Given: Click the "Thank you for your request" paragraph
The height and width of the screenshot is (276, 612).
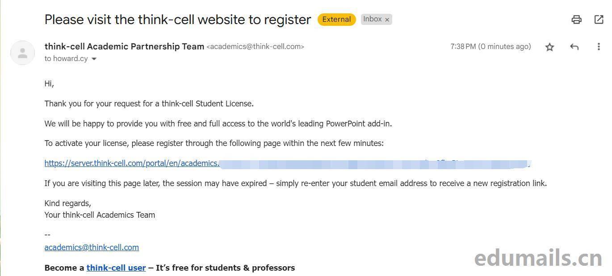Looking at the screenshot, I should pyautogui.click(x=149, y=104).
